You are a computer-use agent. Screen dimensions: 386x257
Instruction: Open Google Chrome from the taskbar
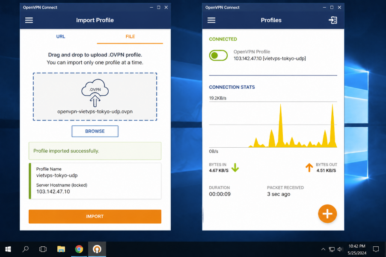click(79, 249)
